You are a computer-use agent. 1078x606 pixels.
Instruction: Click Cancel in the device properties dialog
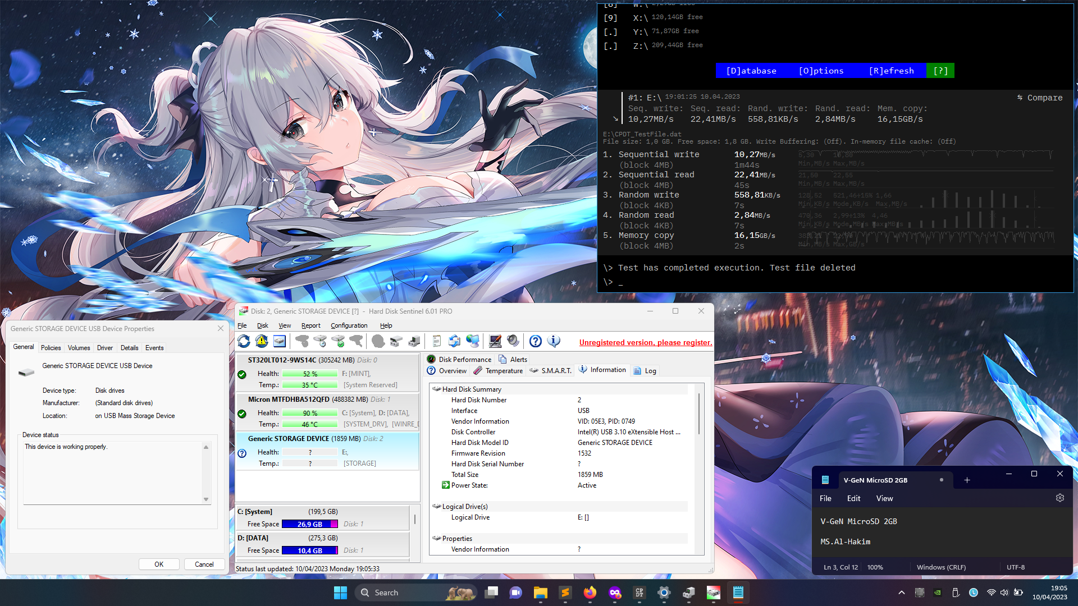[204, 564]
